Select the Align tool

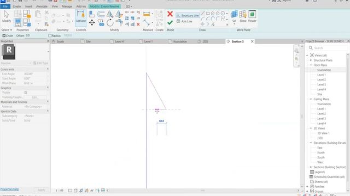92,14
